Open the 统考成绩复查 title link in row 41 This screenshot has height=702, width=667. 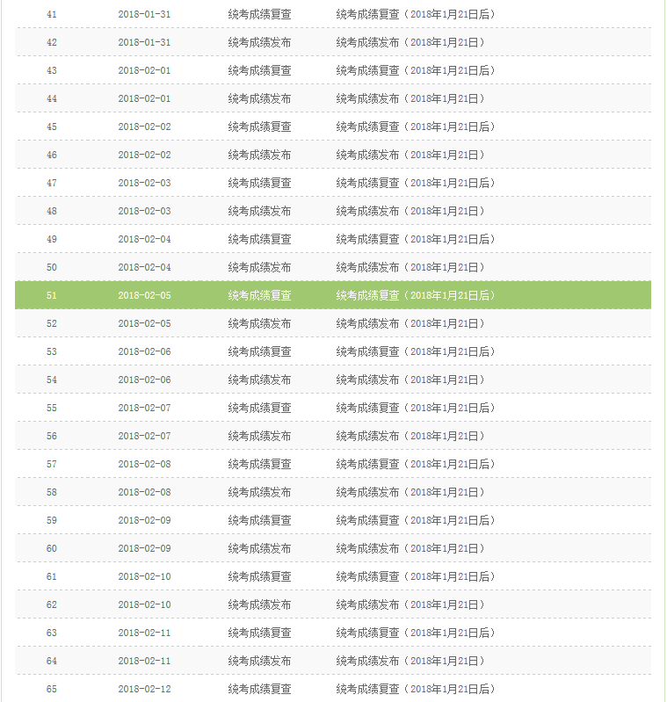click(415, 14)
